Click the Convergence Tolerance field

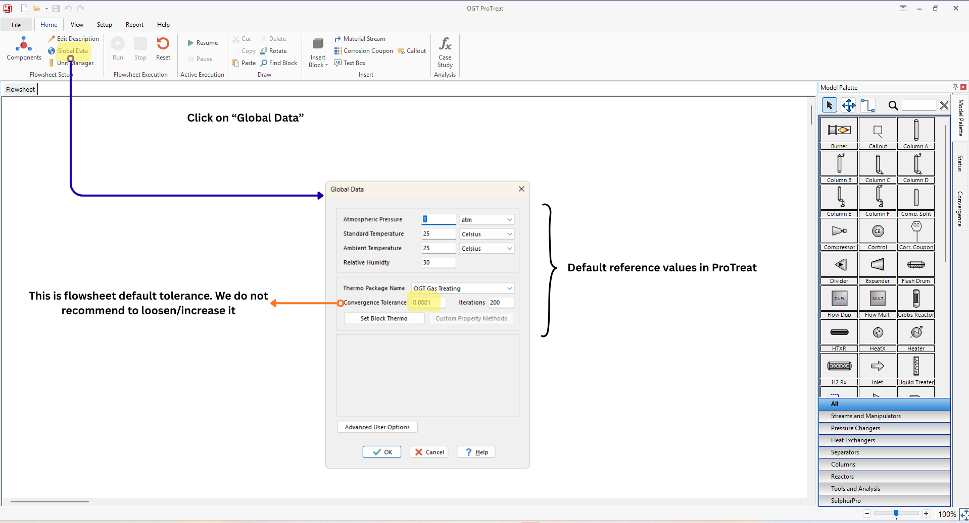(428, 303)
